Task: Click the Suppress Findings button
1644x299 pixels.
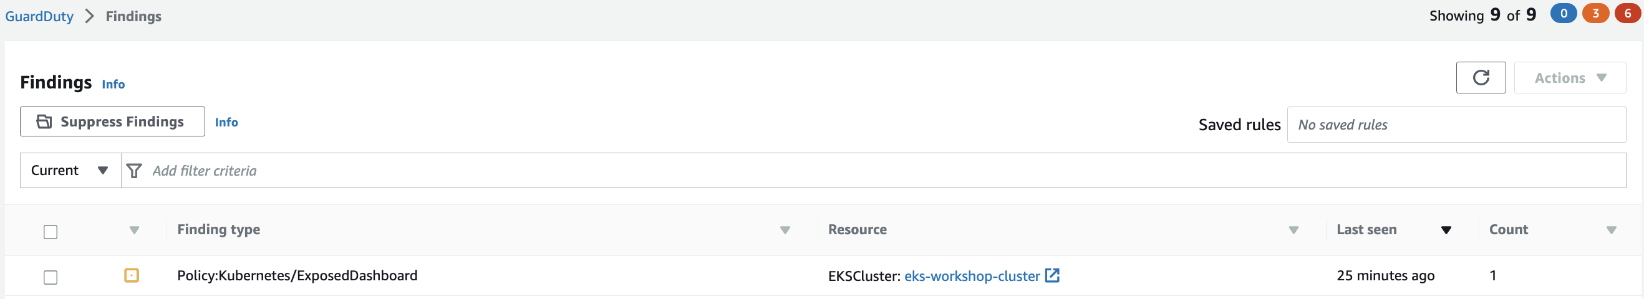Action: [112, 121]
